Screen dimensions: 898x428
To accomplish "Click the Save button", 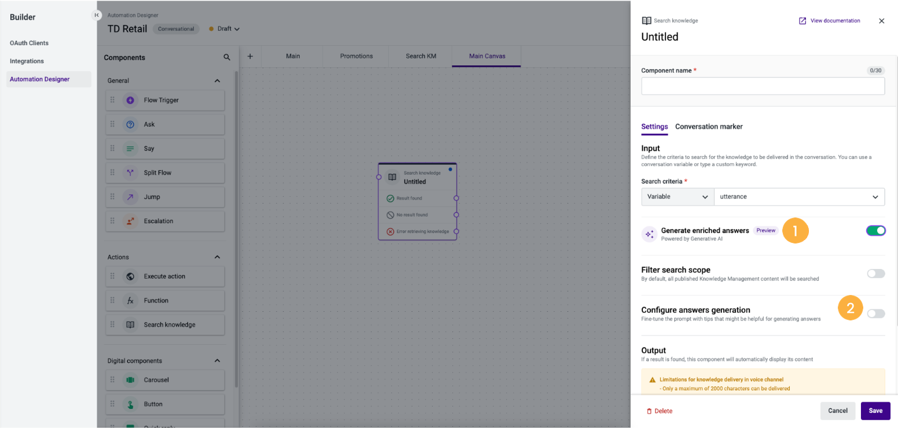I will pos(875,411).
